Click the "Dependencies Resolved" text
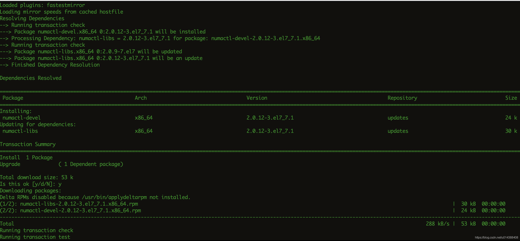520x241 pixels. point(31,78)
